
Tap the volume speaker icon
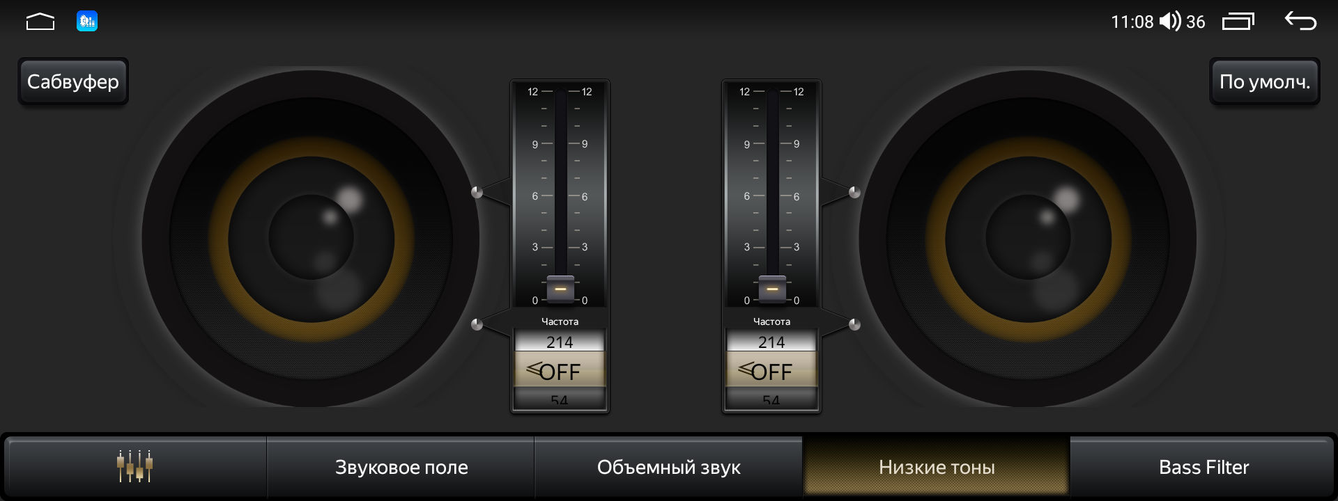1170,22
